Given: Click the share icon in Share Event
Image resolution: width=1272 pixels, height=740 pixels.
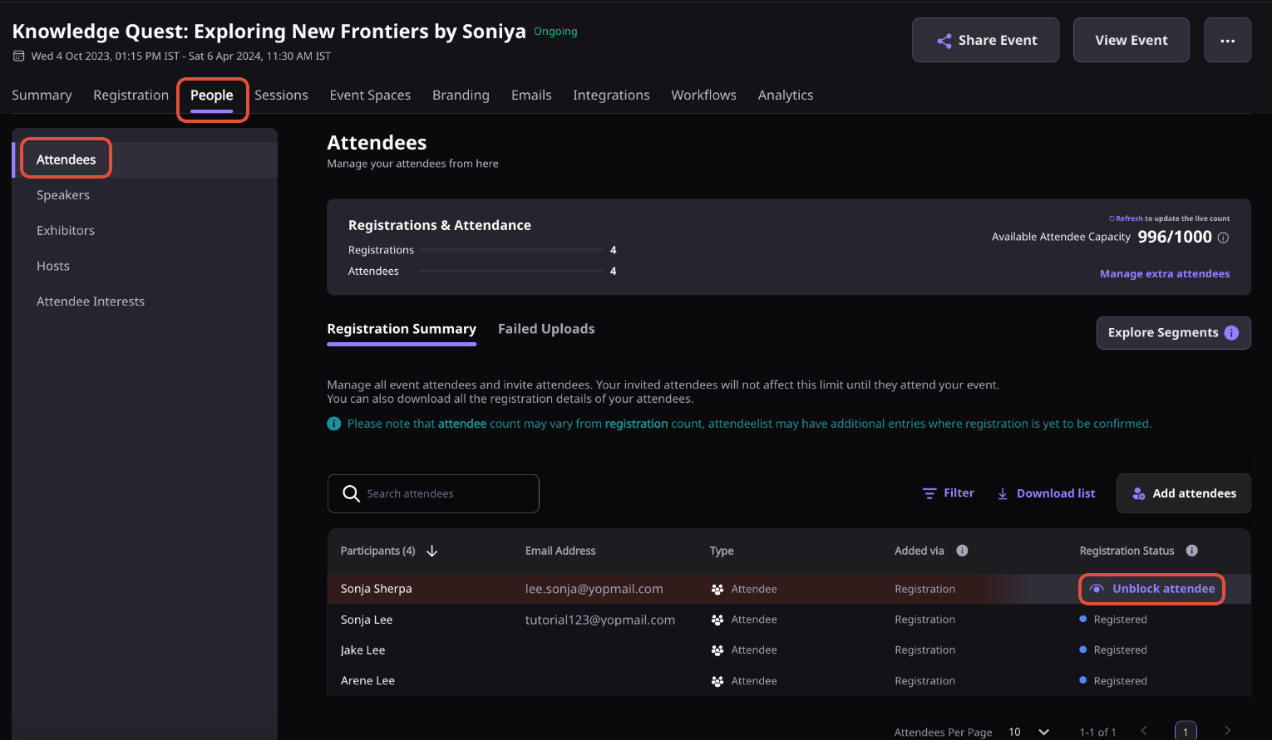Looking at the screenshot, I should (944, 41).
